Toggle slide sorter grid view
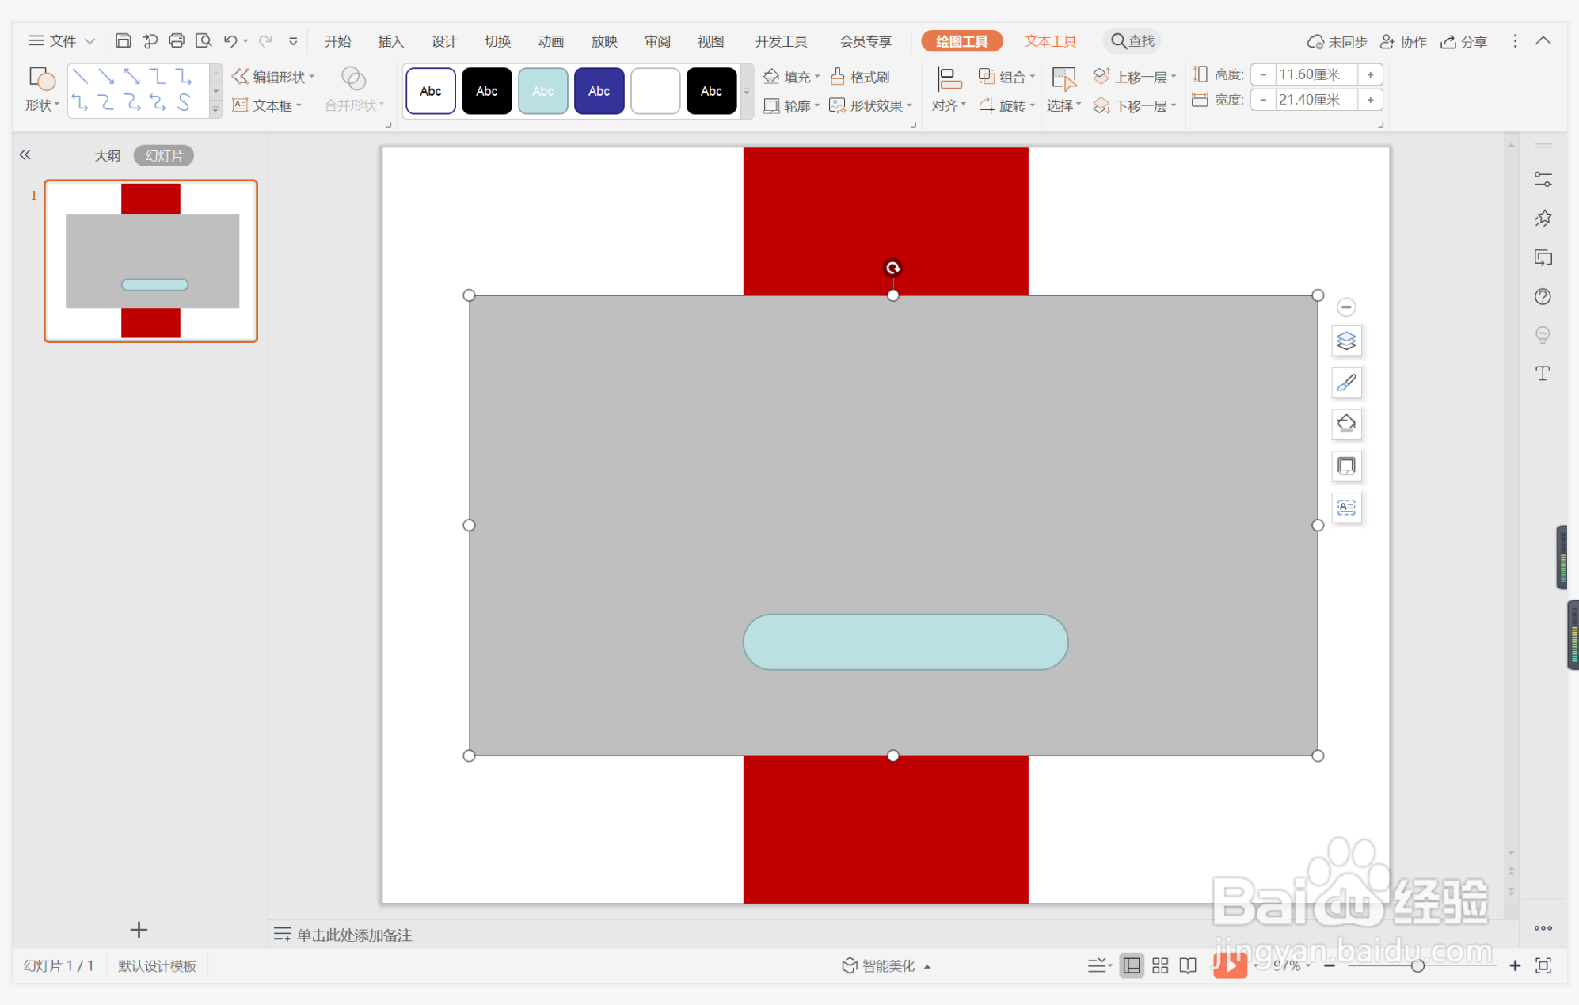The image size is (1579, 1005). (1160, 965)
